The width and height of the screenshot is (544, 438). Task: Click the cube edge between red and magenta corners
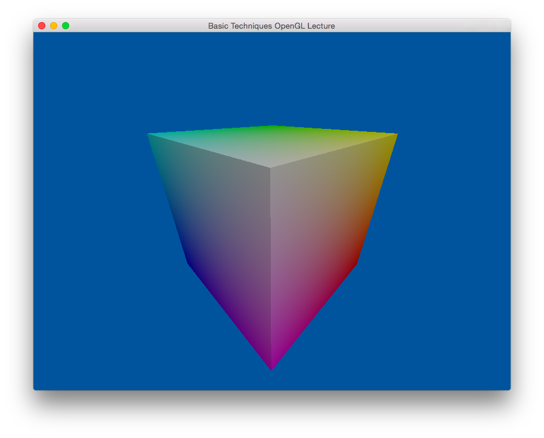click(314, 316)
